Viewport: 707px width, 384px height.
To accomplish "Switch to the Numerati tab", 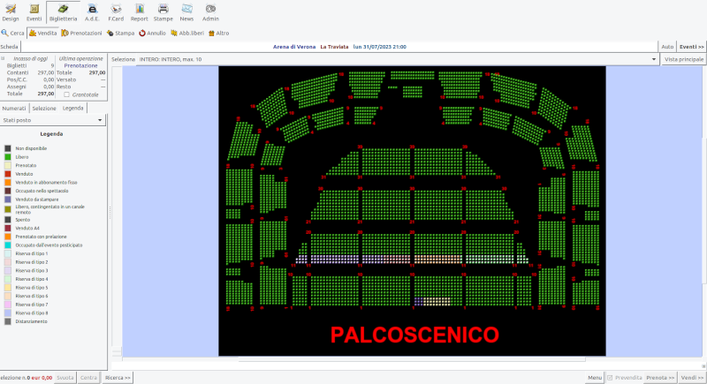I will 14,108.
